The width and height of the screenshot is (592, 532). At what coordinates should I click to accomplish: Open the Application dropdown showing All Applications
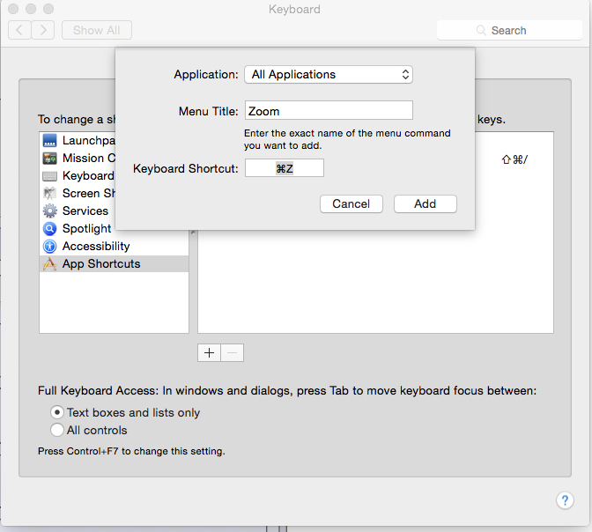(329, 74)
